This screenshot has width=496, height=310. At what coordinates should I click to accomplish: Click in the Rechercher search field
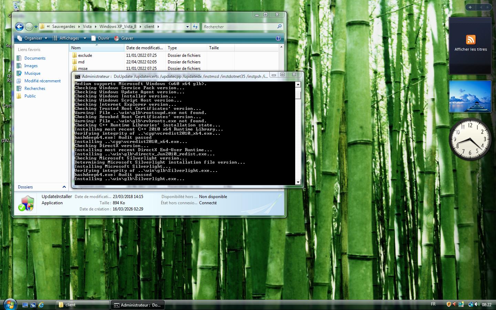click(x=239, y=27)
